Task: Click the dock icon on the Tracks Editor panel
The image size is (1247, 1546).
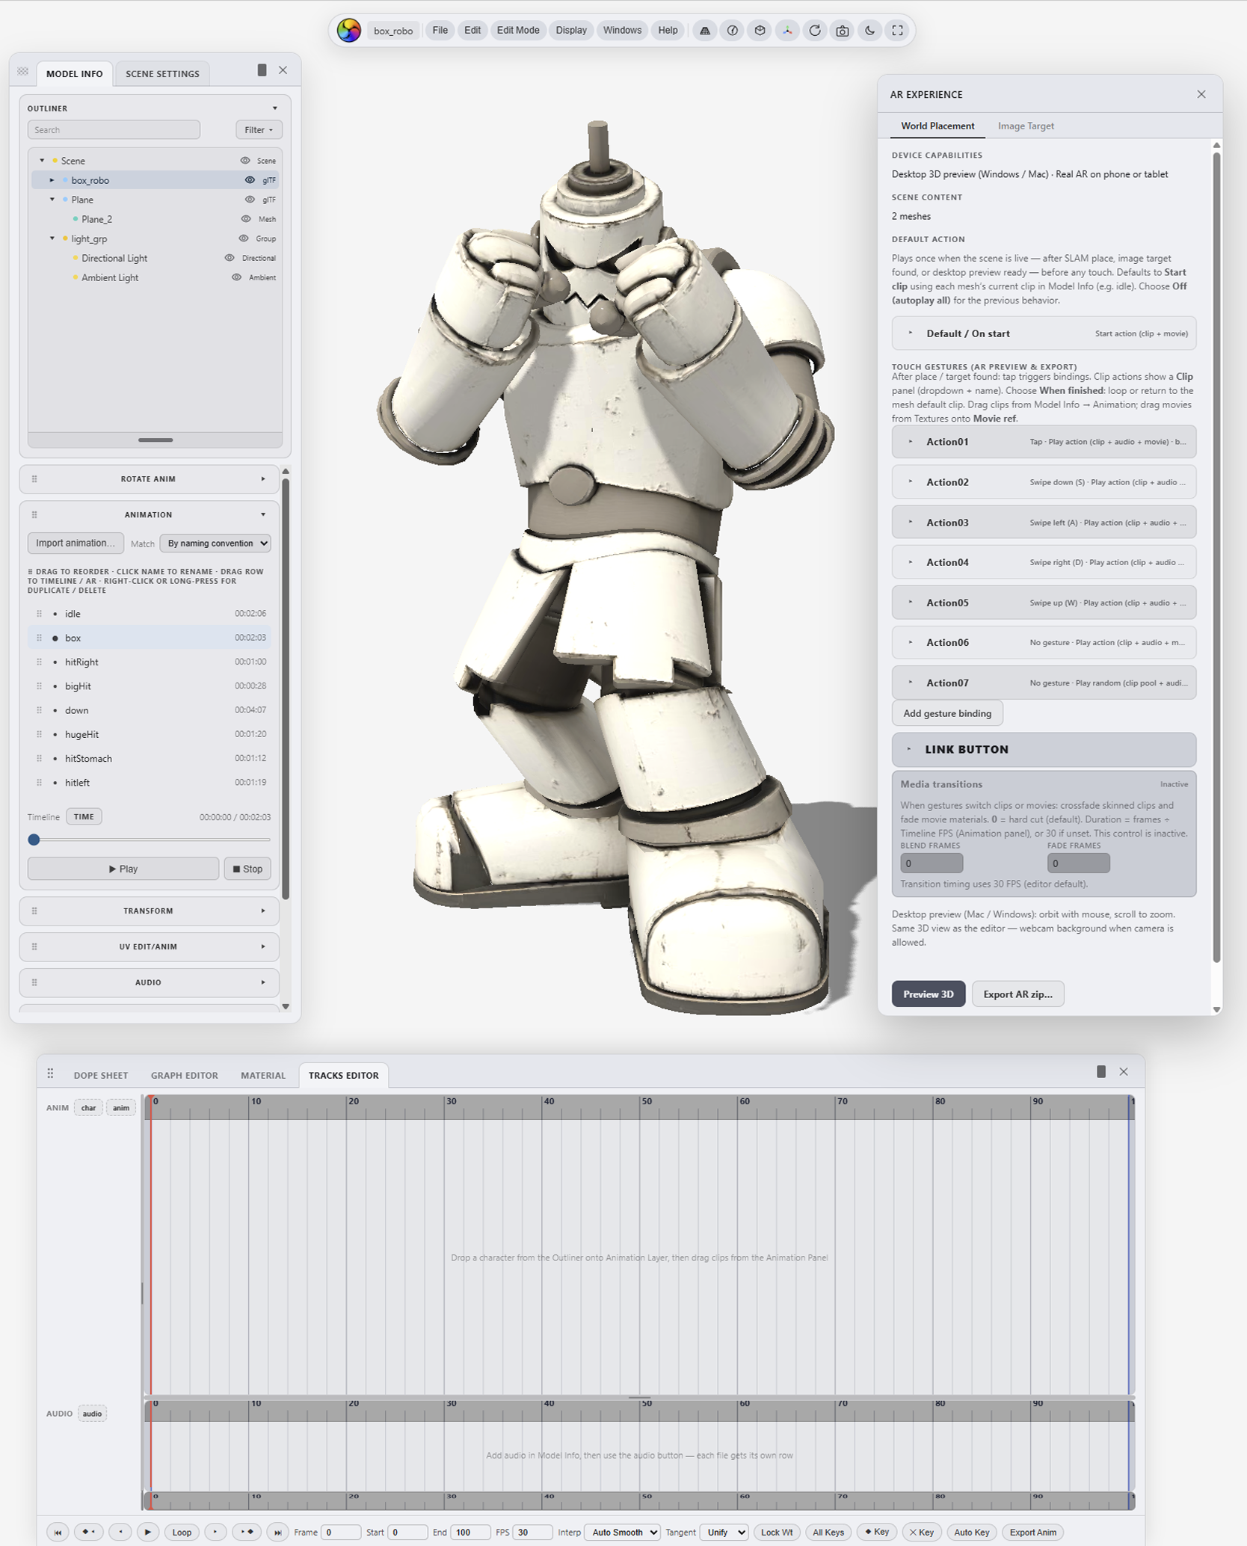Action: 1101,1071
